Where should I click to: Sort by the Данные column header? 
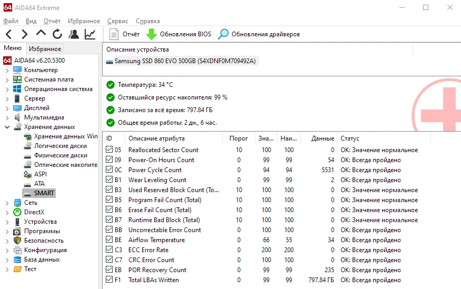coord(323,138)
